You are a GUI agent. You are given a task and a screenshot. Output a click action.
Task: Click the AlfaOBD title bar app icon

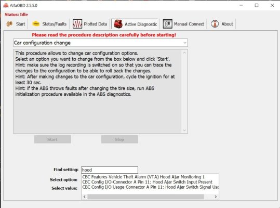click(6, 5)
